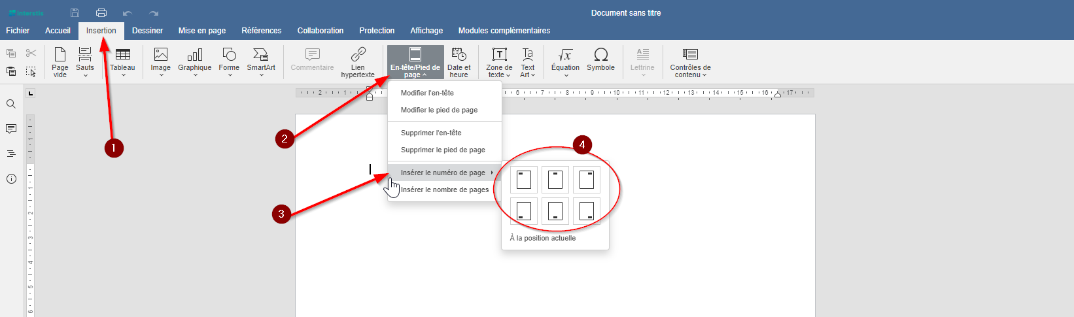This screenshot has height=317, width=1074.
Task: Open the Modules complémentaires tab
Action: 504,31
